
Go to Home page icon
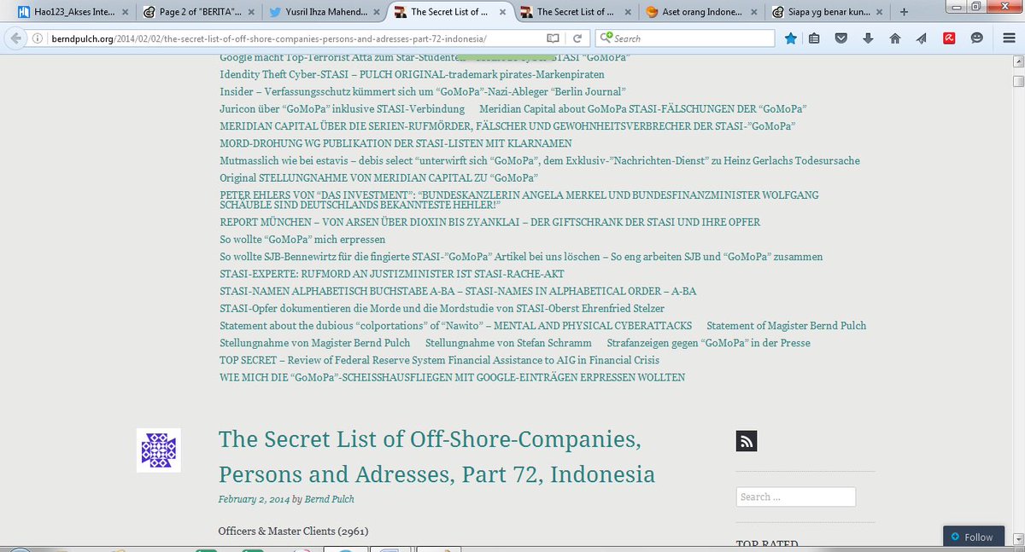[x=895, y=38]
